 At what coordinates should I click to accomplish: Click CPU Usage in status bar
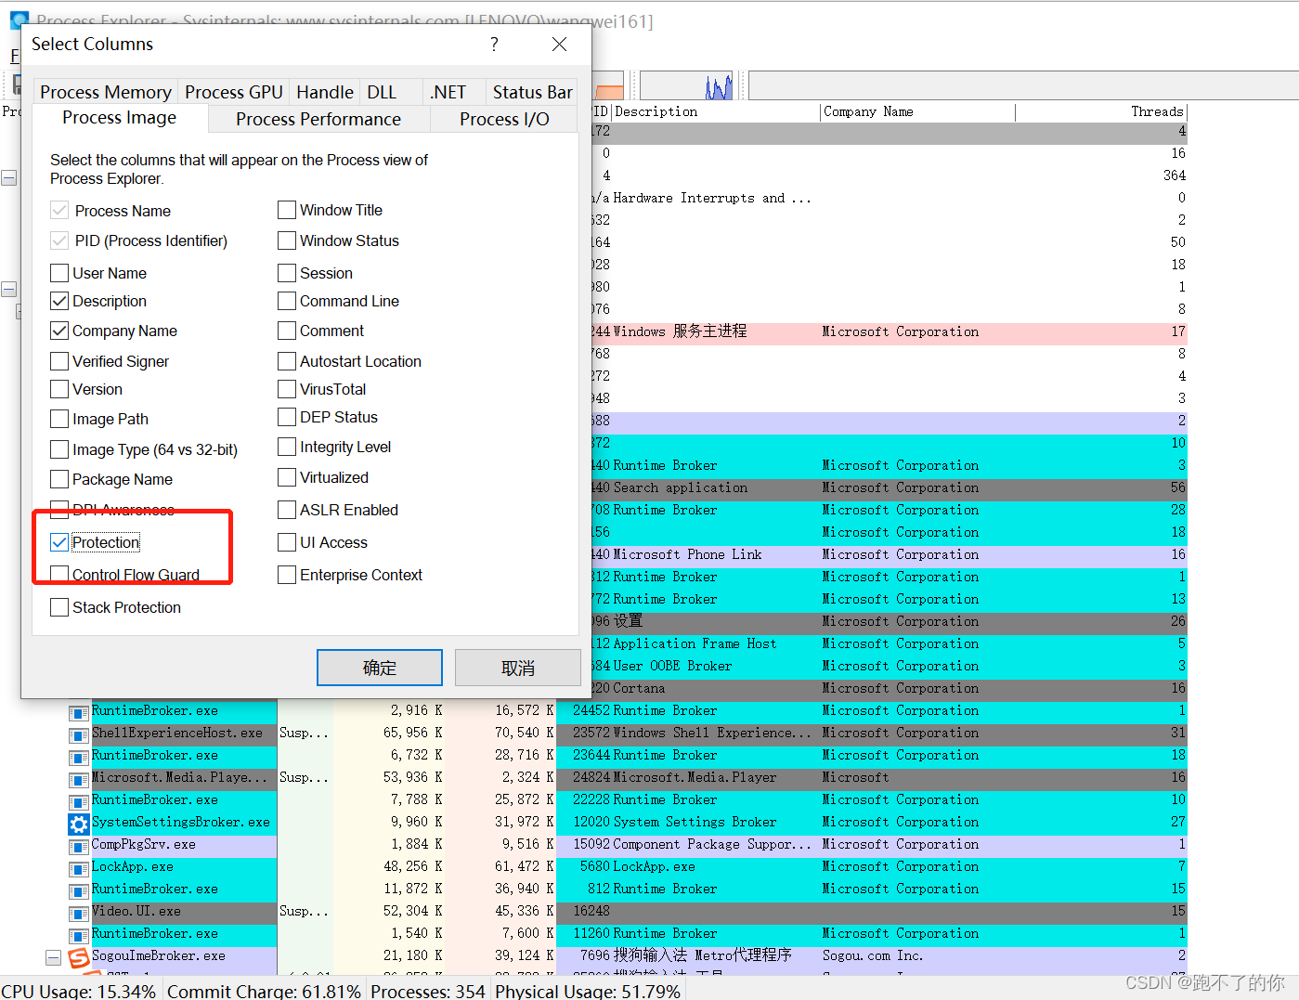click(79, 991)
